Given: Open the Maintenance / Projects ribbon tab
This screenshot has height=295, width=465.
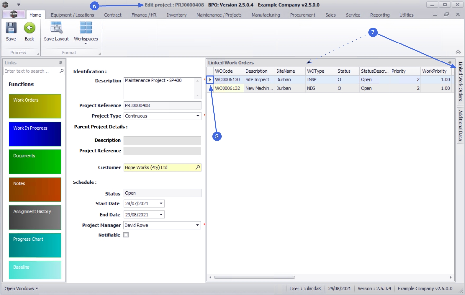Looking at the screenshot, I should pyautogui.click(x=219, y=15).
